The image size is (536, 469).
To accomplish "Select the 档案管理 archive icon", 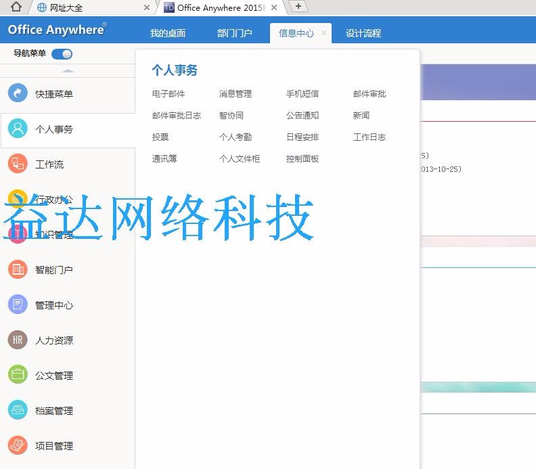I will pyautogui.click(x=18, y=410).
